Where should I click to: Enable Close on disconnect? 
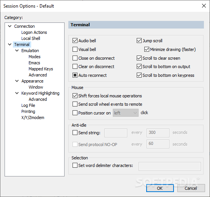(75, 58)
